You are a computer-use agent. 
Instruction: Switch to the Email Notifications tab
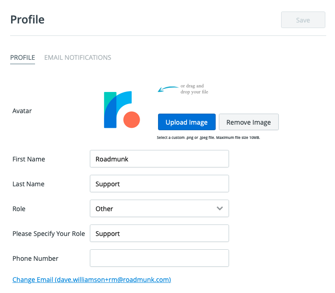(77, 57)
